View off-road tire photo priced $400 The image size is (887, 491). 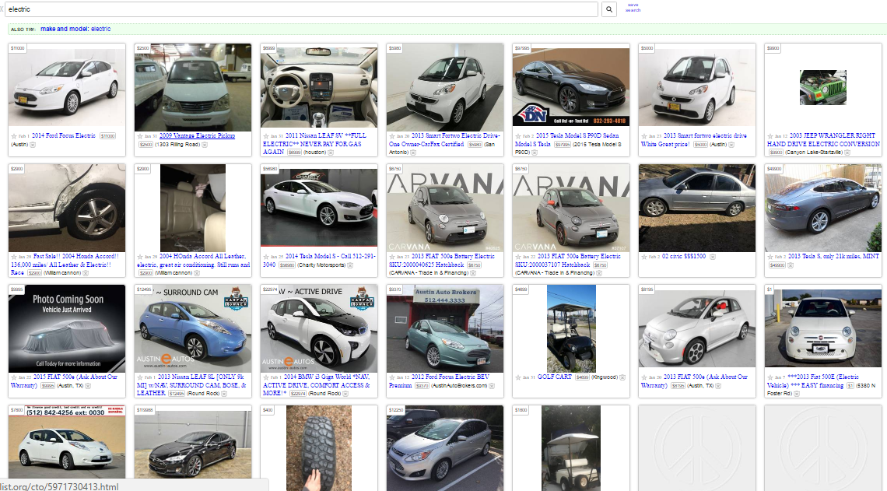[319, 448]
